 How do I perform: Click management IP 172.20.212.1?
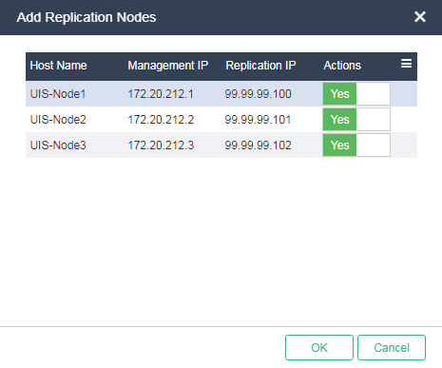pyautogui.click(x=161, y=94)
